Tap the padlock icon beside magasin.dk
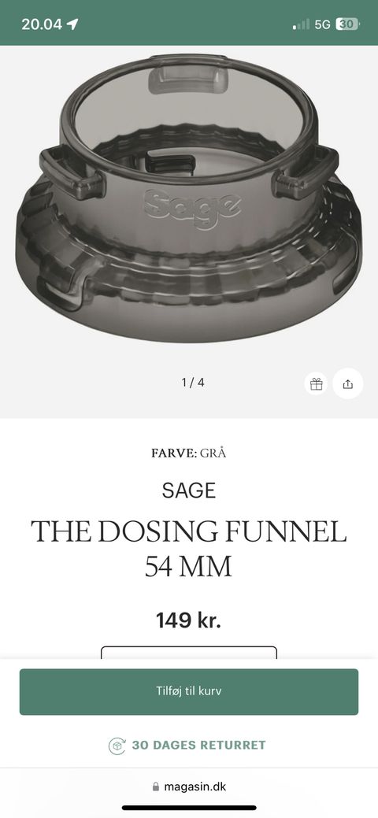378x818 pixels. click(x=156, y=787)
